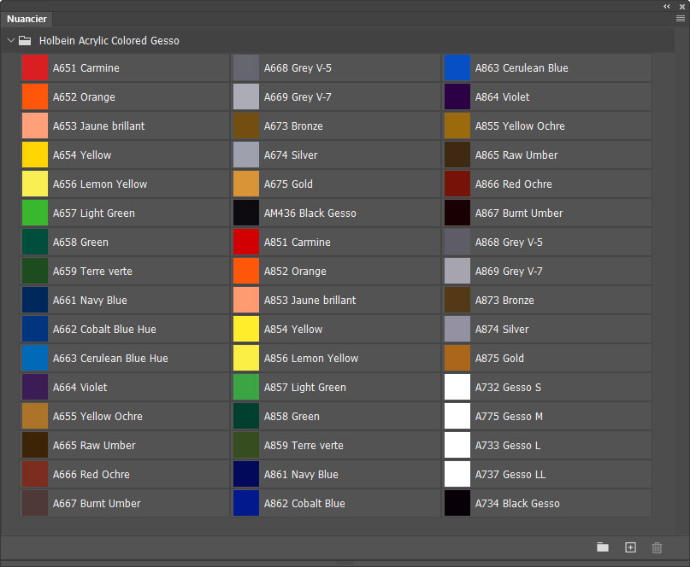Choose the A657 Light Green swatch
Screen dimensions: 690x567
pyautogui.click(x=35, y=213)
